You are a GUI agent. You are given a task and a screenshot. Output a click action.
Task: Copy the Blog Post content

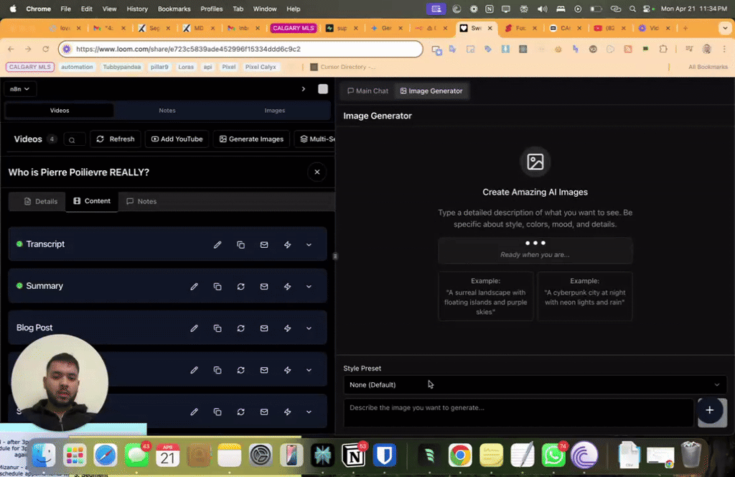217,328
